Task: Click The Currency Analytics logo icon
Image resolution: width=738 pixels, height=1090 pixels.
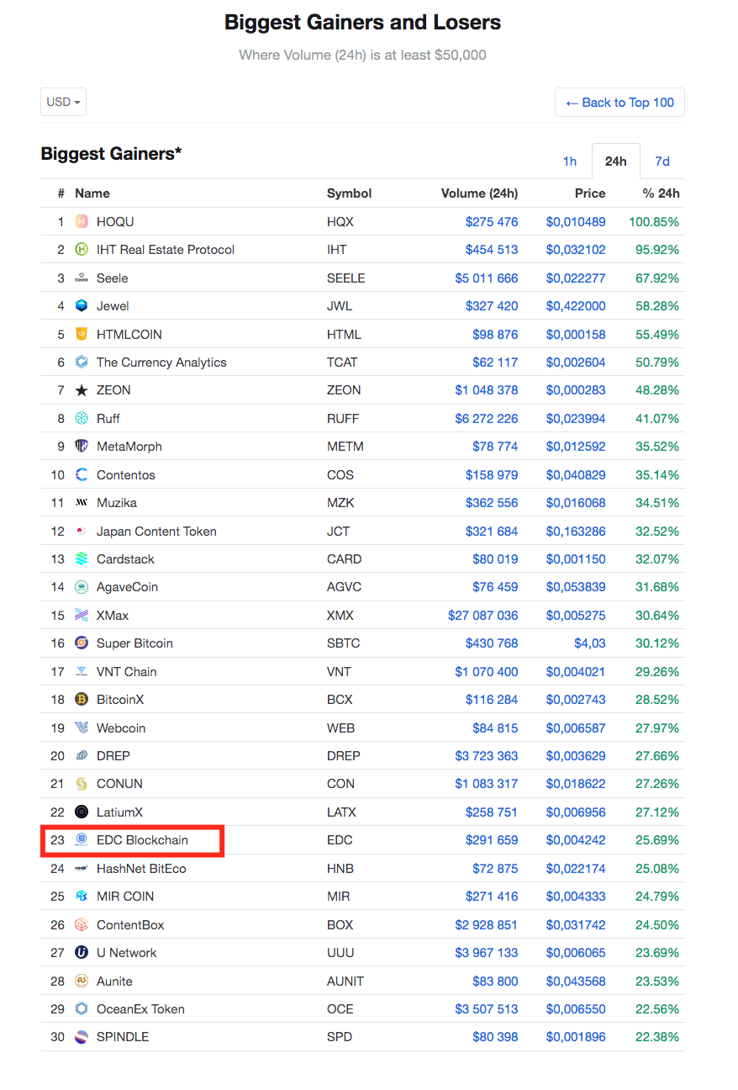Action: (x=82, y=362)
